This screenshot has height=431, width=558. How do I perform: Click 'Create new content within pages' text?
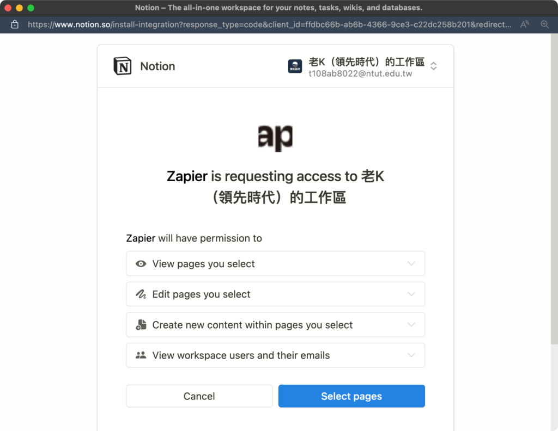click(252, 325)
